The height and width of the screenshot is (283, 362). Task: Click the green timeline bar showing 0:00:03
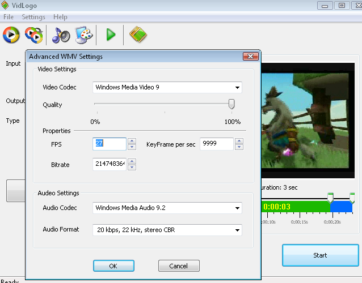click(296, 207)
